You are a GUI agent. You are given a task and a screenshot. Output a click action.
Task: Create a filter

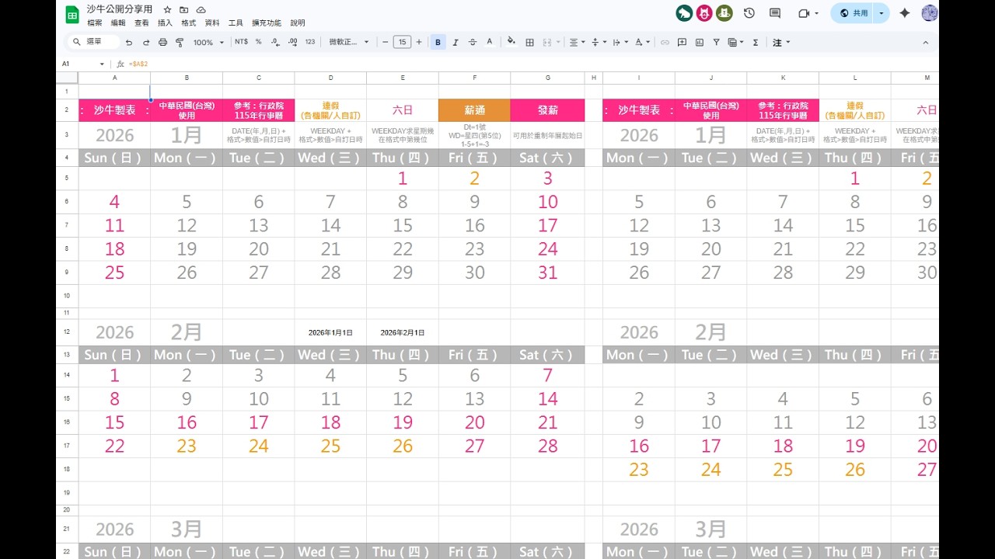[x=717, y=42]
